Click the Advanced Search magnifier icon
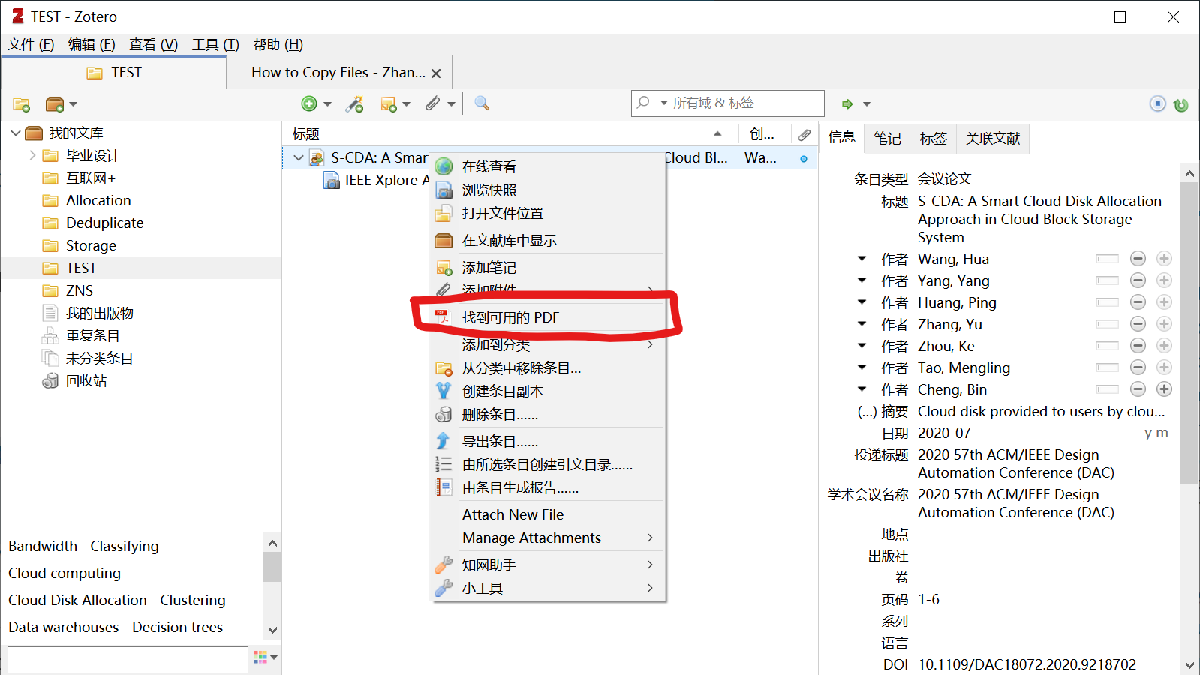 [482, 103]
